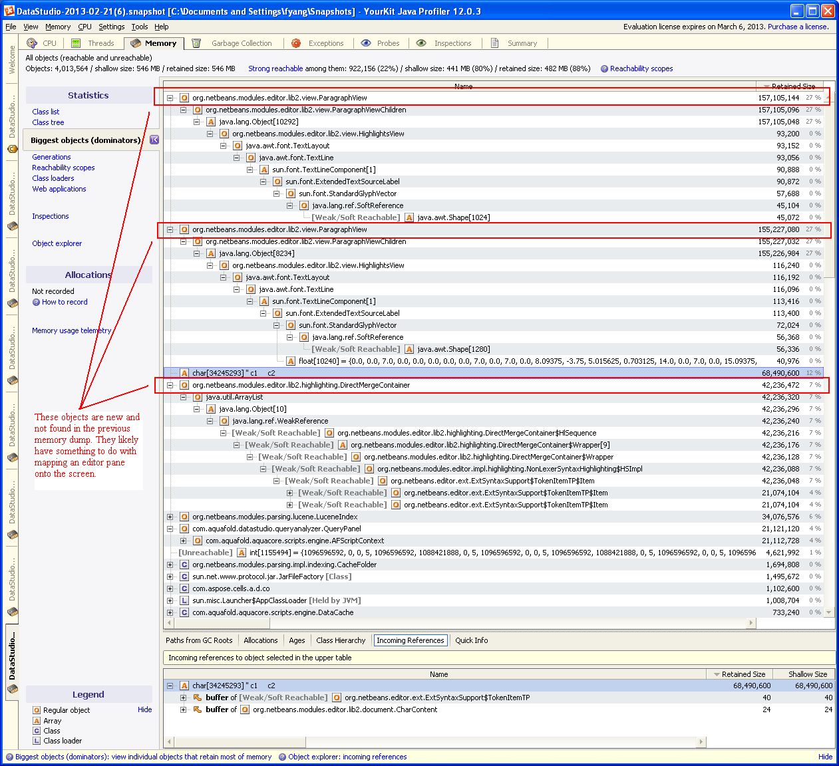Click the Exceptions tab icon
The height and width of the screenshot is (766, 839).
tap(296, 43)
